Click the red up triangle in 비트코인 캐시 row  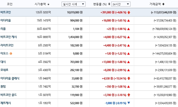[x=128, y=37]
